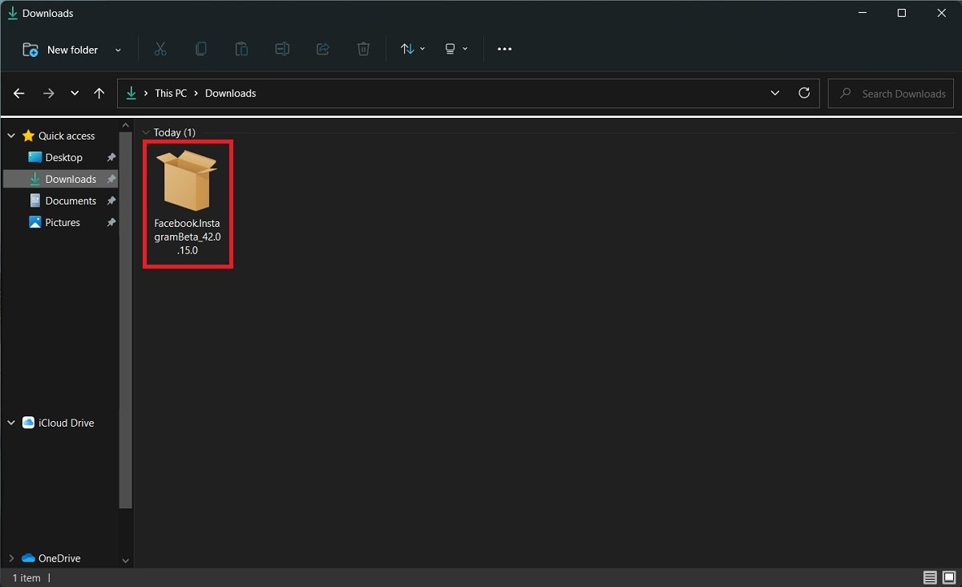Switch to large icons view in status bar
This screenshot has height=587, width=962.
pyautogui.click(x=948, y=577)
